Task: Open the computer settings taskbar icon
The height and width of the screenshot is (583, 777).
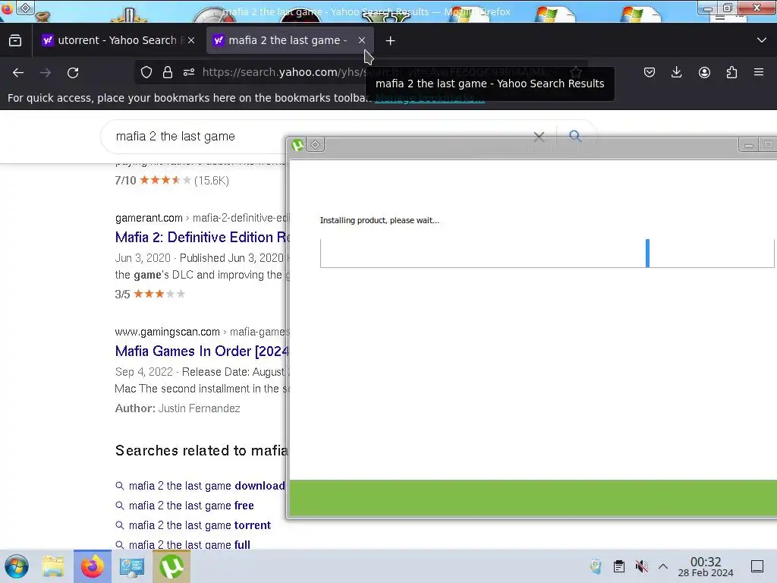Action: 132,566
